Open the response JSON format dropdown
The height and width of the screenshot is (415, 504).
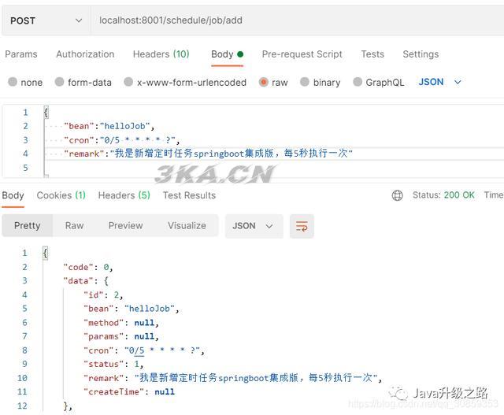pyautogui.click(x=254, y=226)
